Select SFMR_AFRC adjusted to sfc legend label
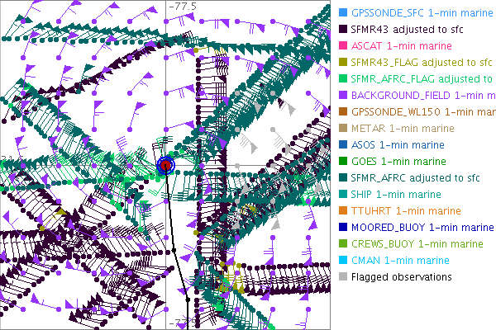Screen dimensions: 496x330 pos(416,177)
